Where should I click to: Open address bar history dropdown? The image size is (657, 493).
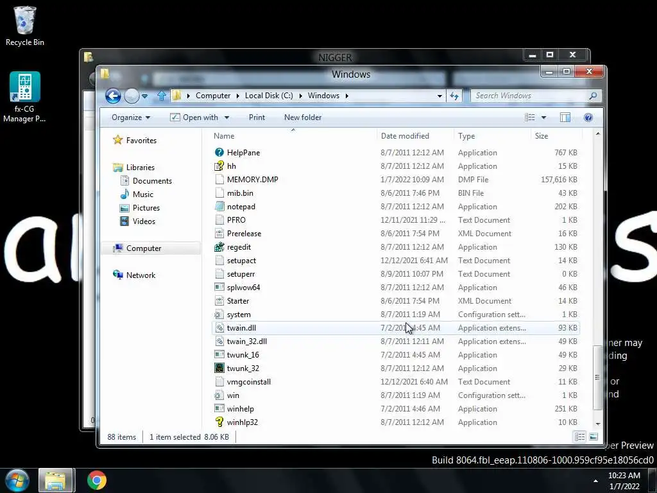pyautogui.click(x=439, y=96)
